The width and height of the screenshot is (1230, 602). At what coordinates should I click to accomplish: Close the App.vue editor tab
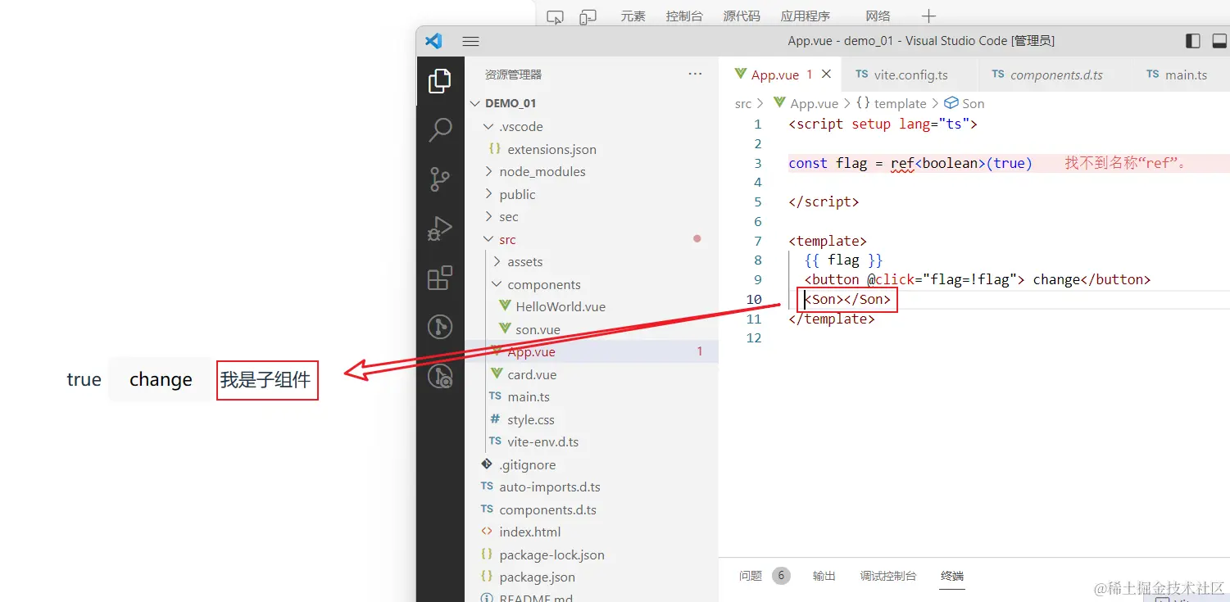coord(827,74)
